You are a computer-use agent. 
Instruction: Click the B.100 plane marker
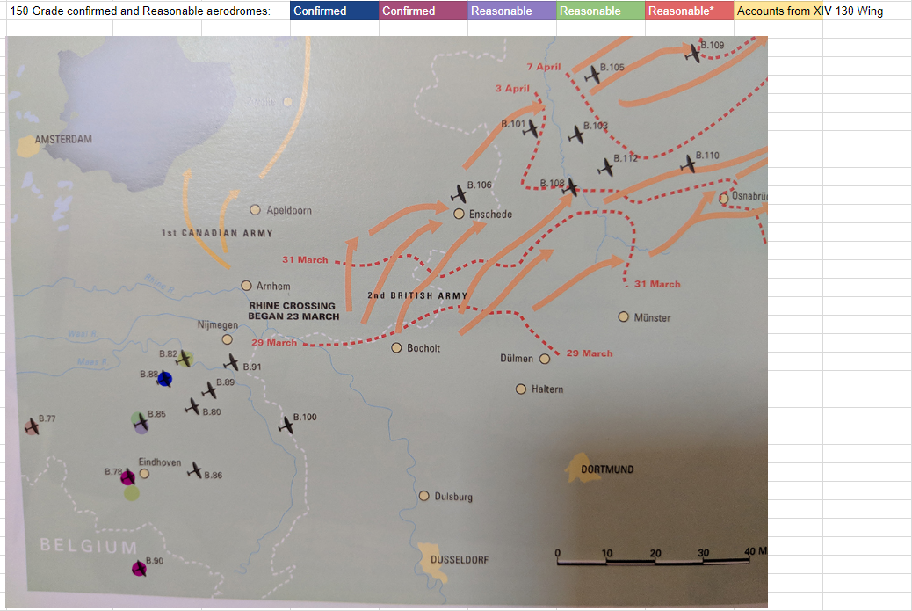pos(286,425)
